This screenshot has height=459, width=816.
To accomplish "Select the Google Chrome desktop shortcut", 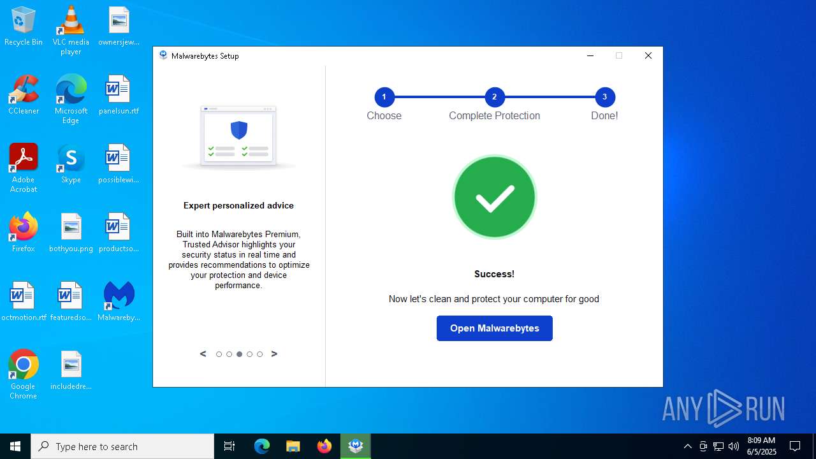I will point(24,375).
